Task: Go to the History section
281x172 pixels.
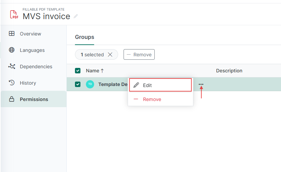Action: click(28, 83)
